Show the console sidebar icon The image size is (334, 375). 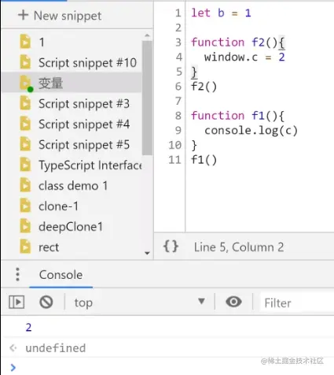click(x=17, y=302)
